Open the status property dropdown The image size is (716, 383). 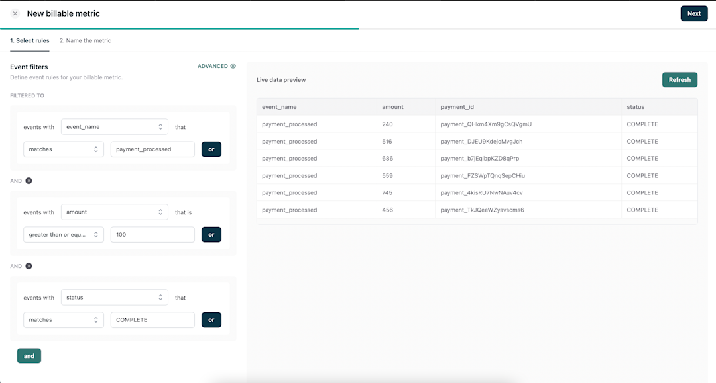(114, 298)
